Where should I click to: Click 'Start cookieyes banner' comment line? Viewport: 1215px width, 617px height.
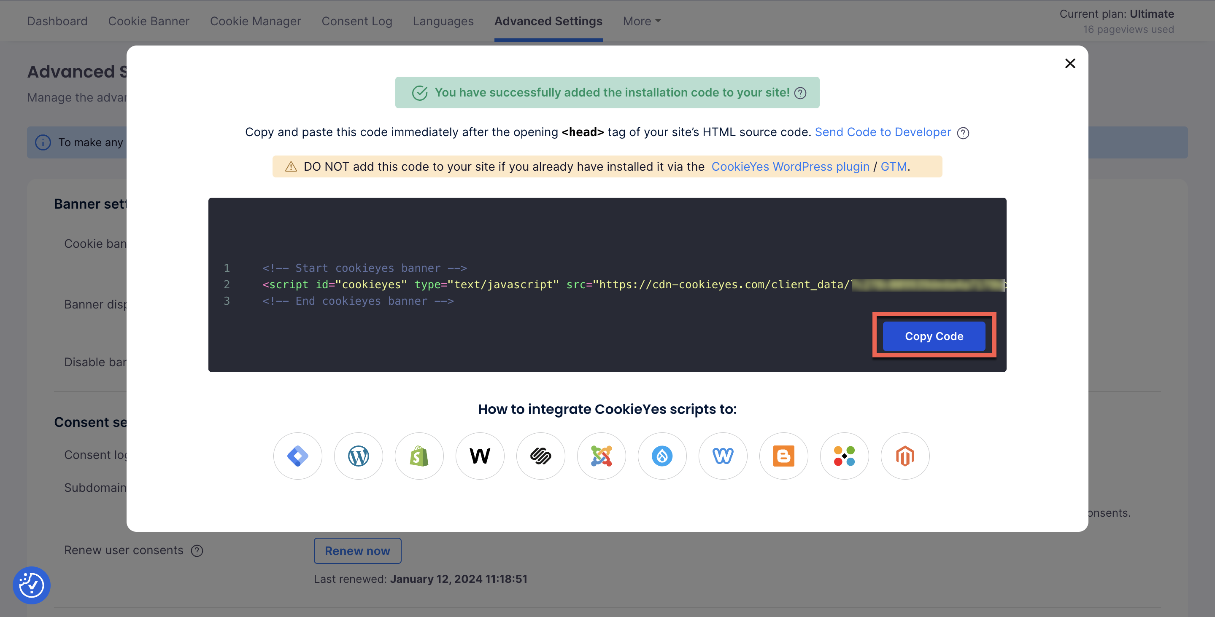coord(364,268)
